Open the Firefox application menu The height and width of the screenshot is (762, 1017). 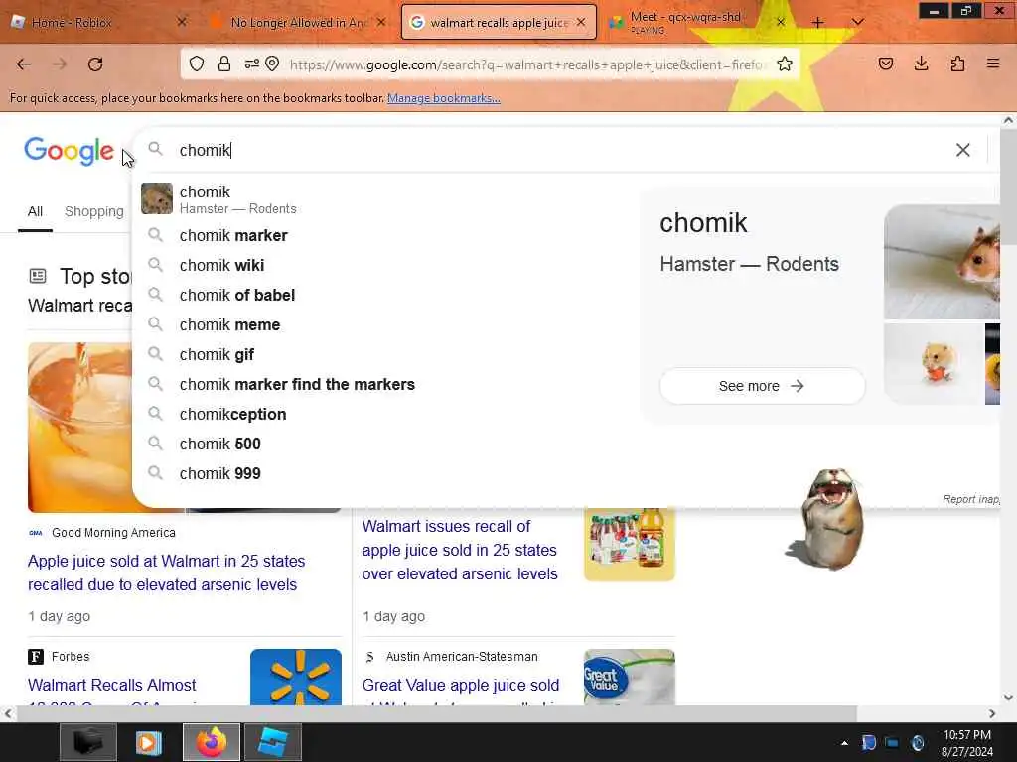coord(993,63)
